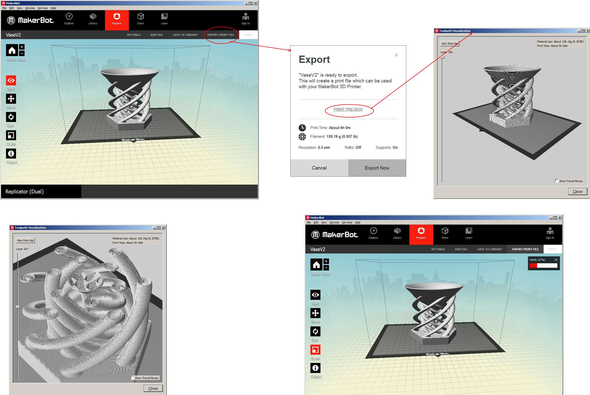Dismiss the Verify (27%) progress popup
This screenshot has height=395, width=590.
[556, 260]
